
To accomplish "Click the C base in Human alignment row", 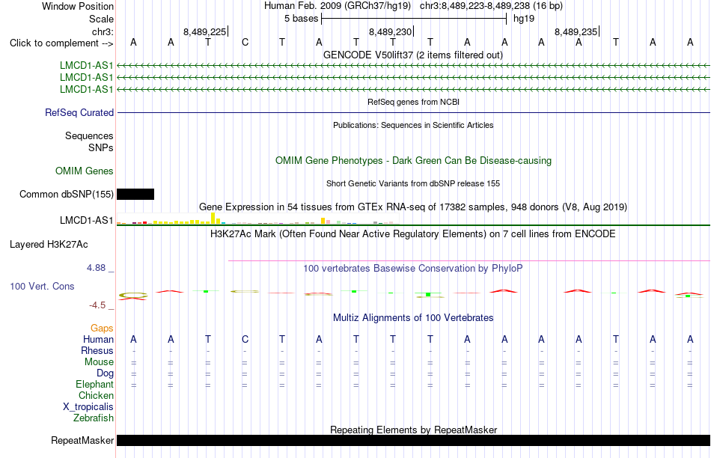I will 245,339.
